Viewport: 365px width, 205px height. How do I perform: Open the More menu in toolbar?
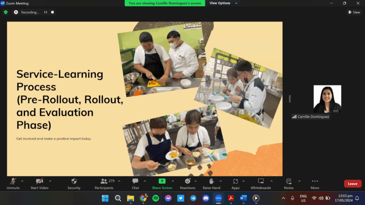315,183
